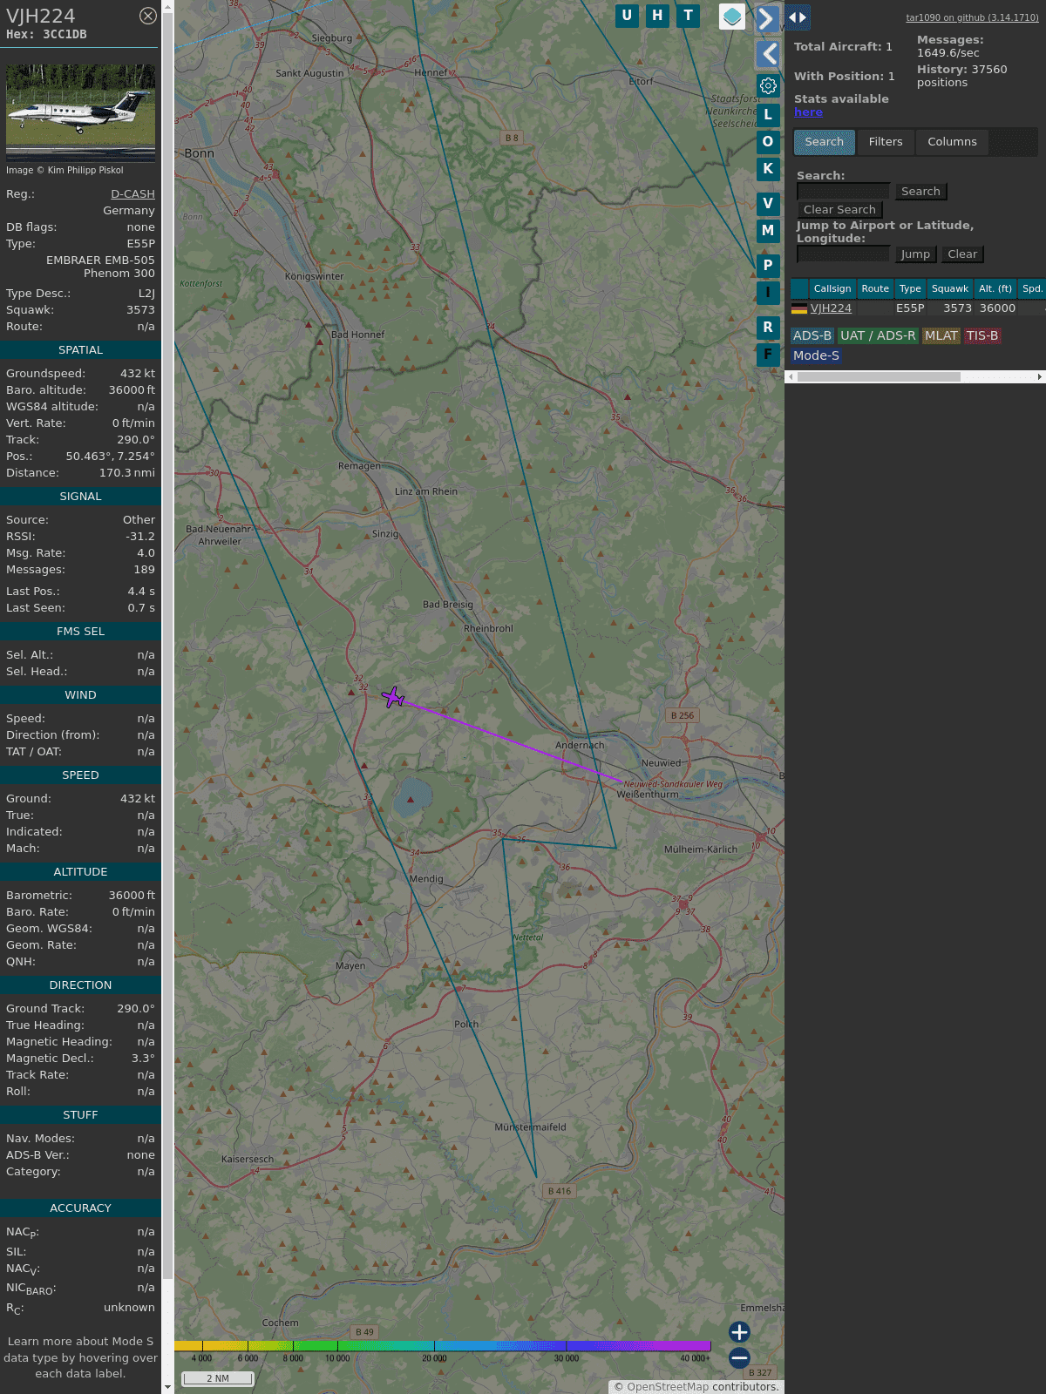
Task: Toggle the I map button
Action: [768, 293]
